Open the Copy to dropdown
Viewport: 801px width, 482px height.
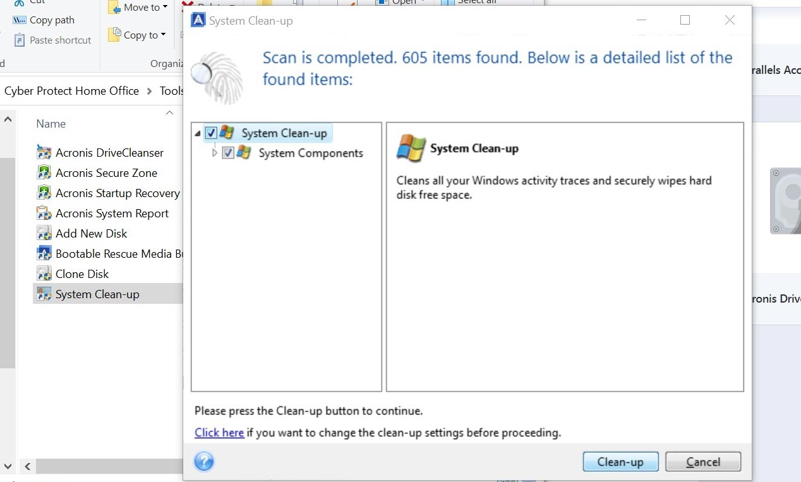tap(137, 35)
